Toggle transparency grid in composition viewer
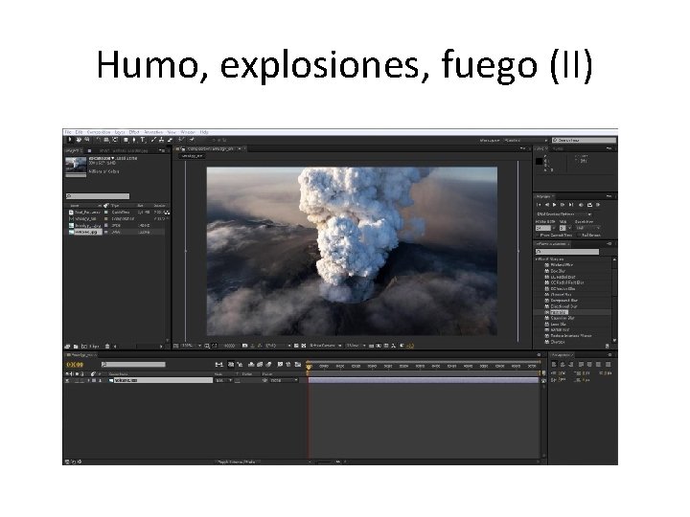This screenshot has height=517, width=690. (x=304, y=346)
